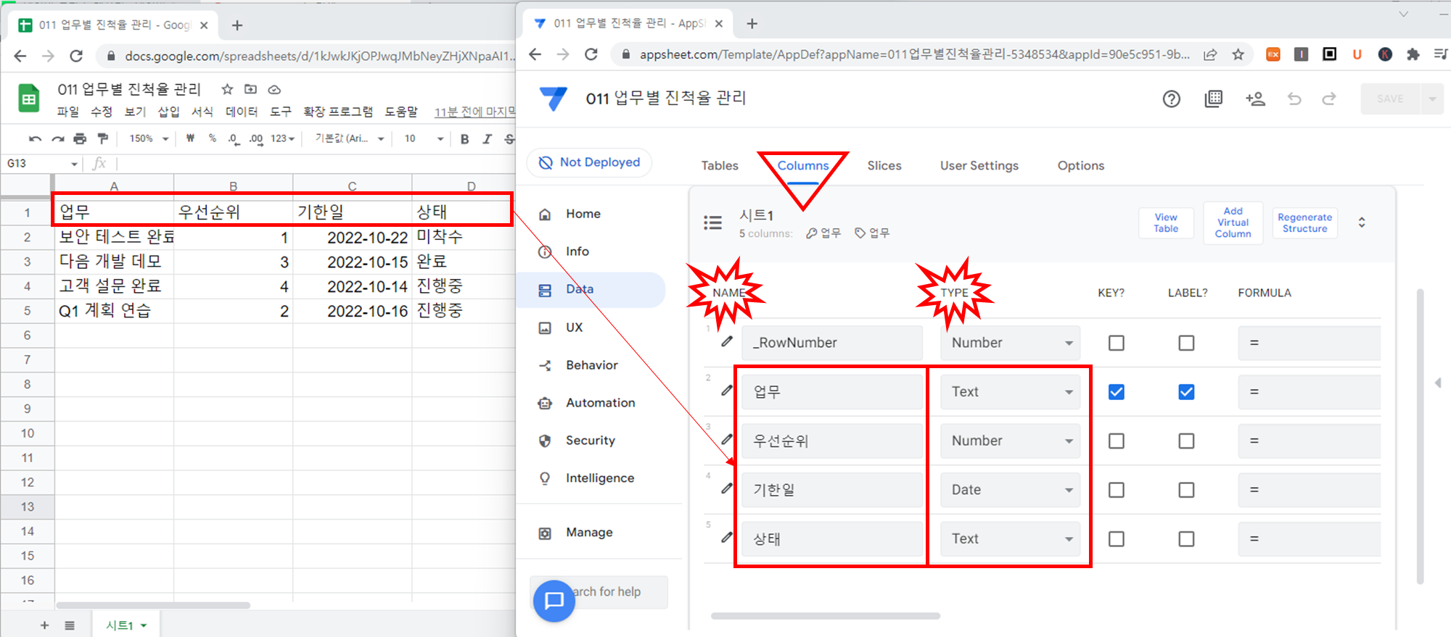Click the cloud save status icon
Image resolution: width=1451 pixels, height=637 pixels.
coord(274,90)
